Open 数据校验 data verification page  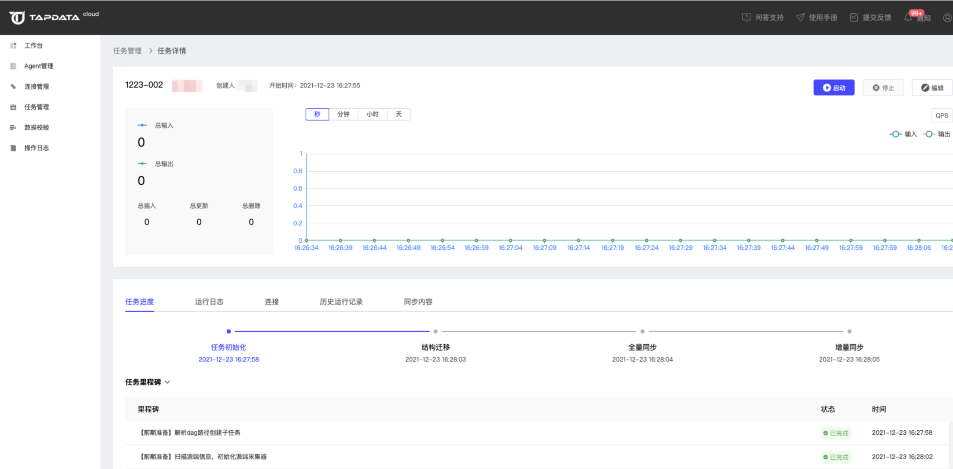coord(36,127)
